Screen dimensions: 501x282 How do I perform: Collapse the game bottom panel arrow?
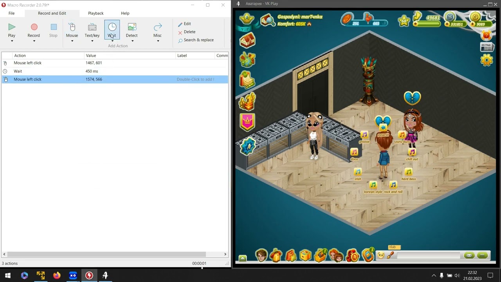[x=243, y=258]
